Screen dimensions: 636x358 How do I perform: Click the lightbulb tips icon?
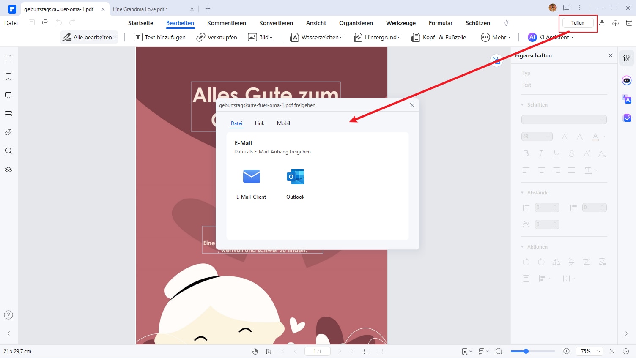pos(507,23)
